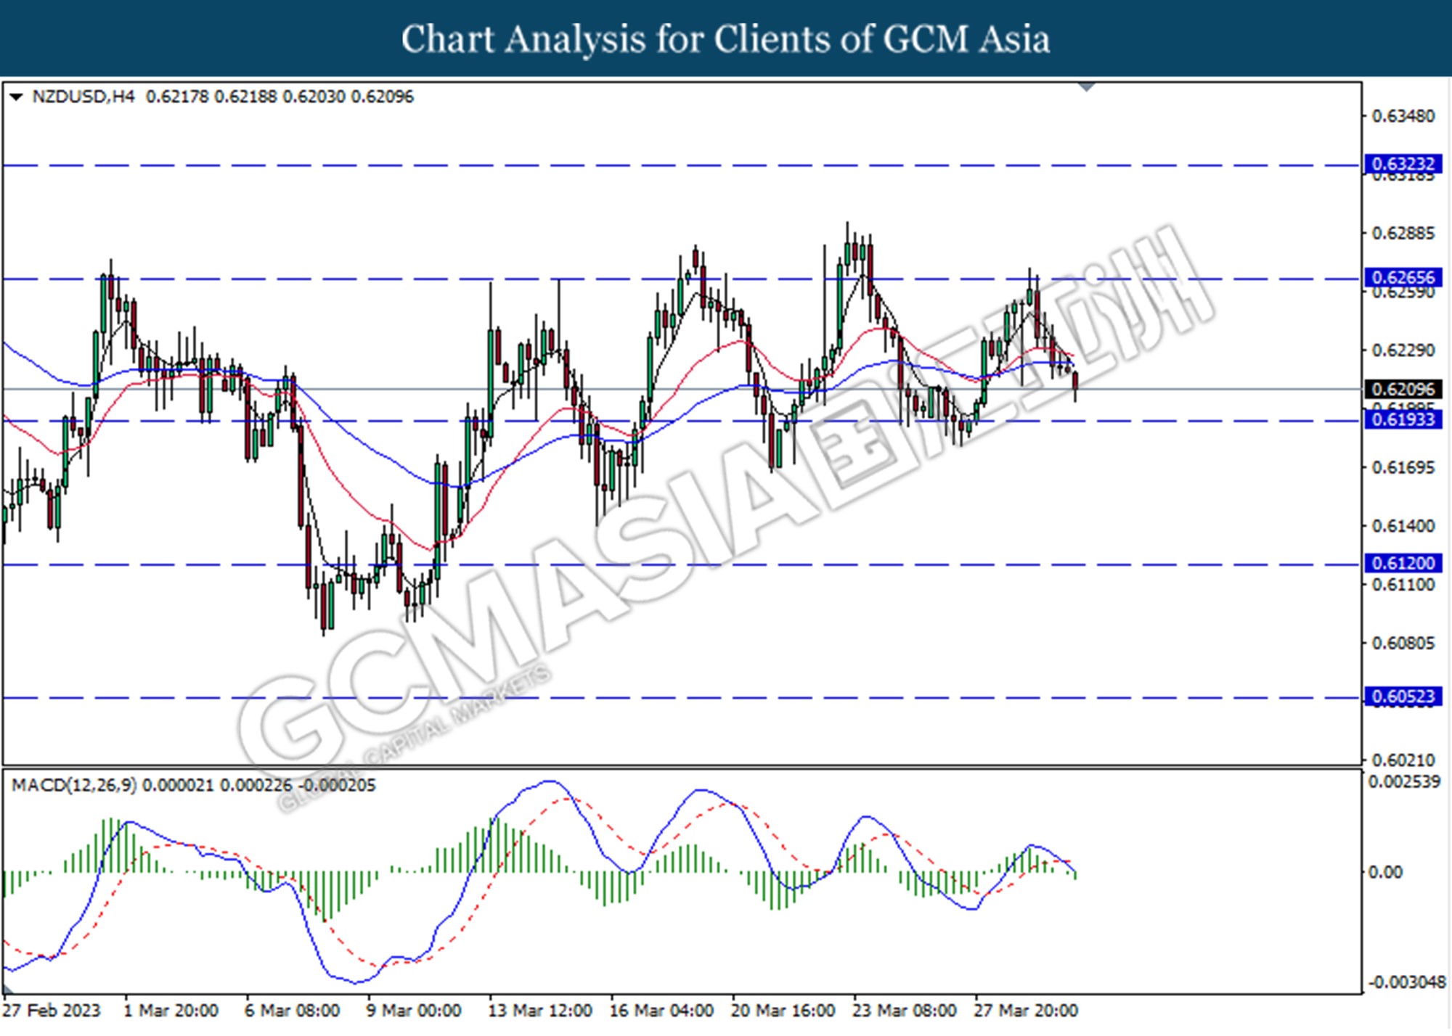
Task: Click the NZDUSD,H4 symbol label
Action: [x=83, y=96]
